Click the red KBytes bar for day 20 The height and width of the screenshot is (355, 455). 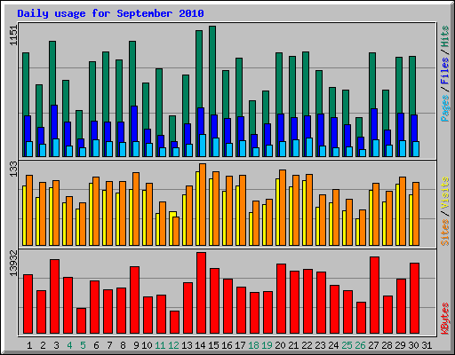point(281,298)
